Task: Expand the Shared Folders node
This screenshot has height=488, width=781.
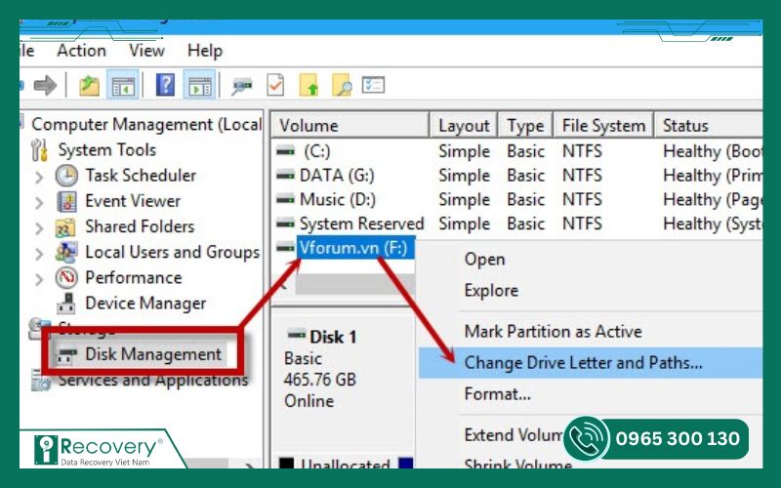Action: coord(39,228)
